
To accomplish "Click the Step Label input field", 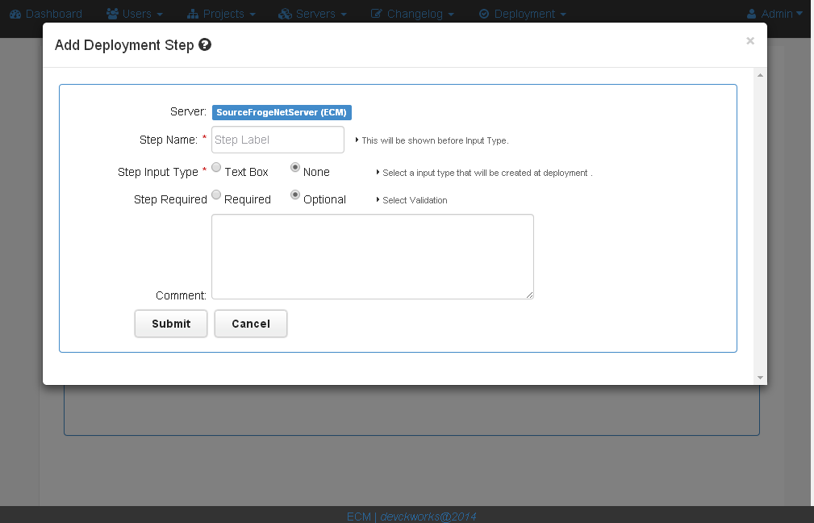I will click(x=278, y=139).
